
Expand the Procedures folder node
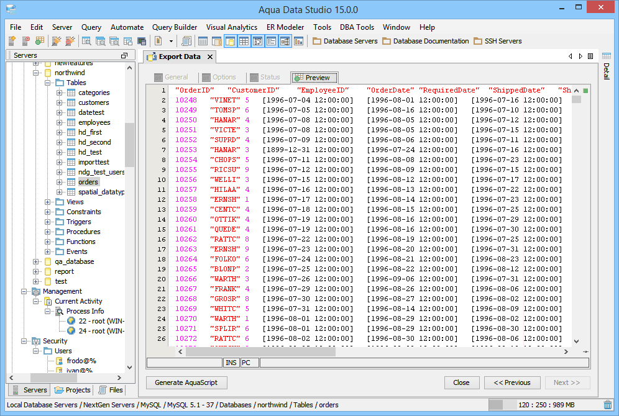(47, 232)
